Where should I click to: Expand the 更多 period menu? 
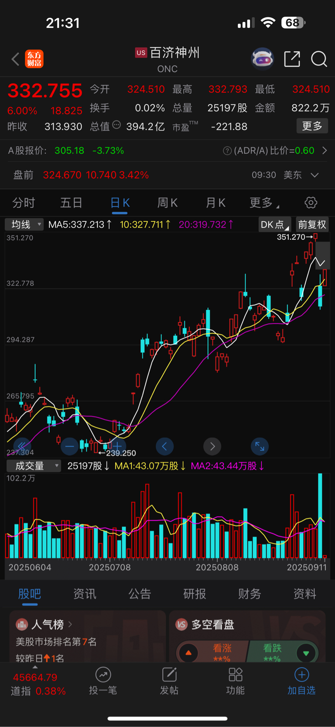point(264,203)
